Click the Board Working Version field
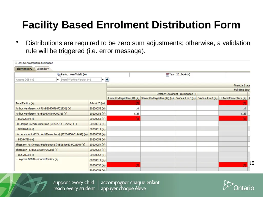This screenshot has height=197, width=263. 81,80
